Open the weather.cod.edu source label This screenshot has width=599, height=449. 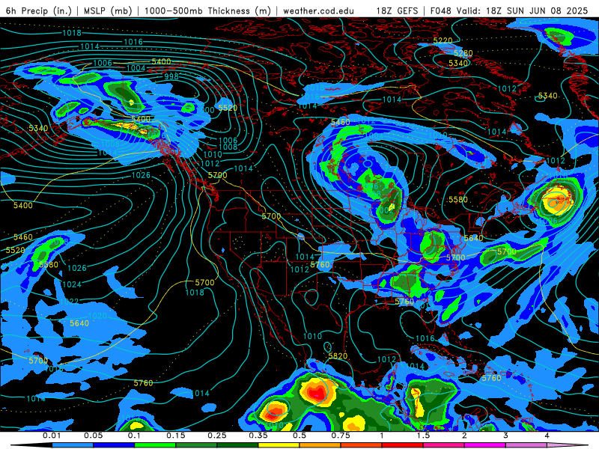tap(318, 10)
